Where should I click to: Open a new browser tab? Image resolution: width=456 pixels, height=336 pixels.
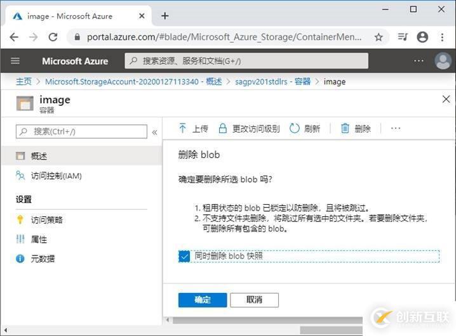click(x=165, y=16)
